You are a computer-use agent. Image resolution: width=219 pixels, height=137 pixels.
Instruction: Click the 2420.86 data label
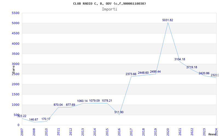click(204, 73)
